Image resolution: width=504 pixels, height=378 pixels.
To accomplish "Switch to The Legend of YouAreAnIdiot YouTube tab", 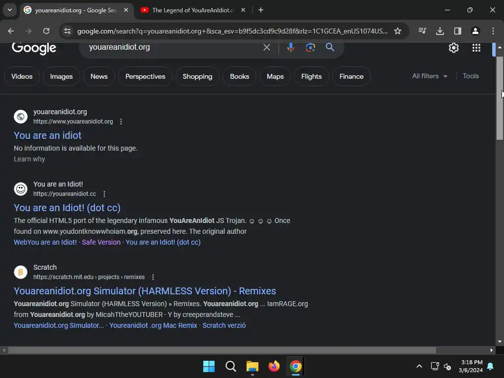I will tap(193, 10).
